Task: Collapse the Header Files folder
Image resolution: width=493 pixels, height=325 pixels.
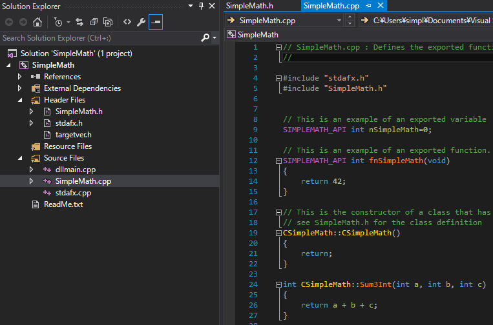Action: (20, 100)
